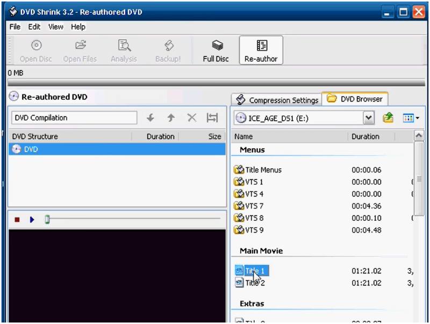The height and width of the screenshot is (324, 430).
Task: Open the view options dropdown icon
Action: point(411,118)
